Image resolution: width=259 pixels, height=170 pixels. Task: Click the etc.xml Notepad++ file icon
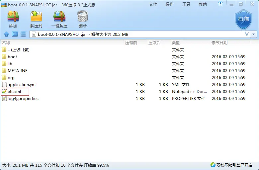tap(4, 91)
